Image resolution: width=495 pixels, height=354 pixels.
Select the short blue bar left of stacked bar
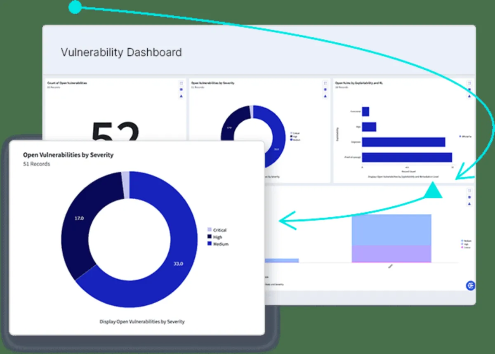(281, 260)
